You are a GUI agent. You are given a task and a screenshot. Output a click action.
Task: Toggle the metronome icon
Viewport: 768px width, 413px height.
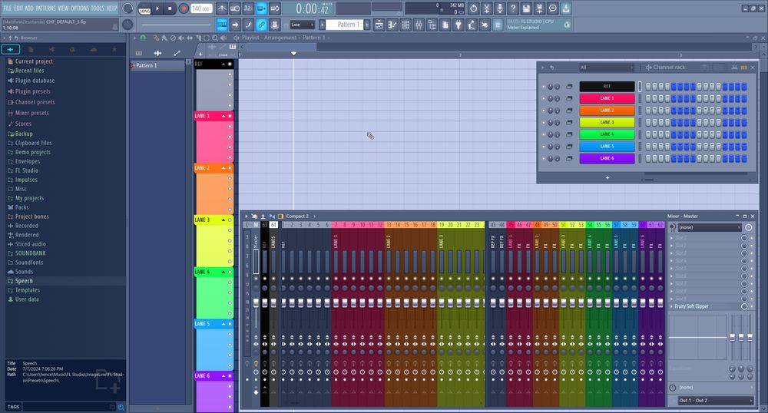click(222, 8)
